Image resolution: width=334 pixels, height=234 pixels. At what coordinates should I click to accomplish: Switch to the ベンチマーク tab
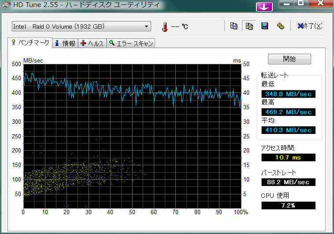tap(30, 43)
